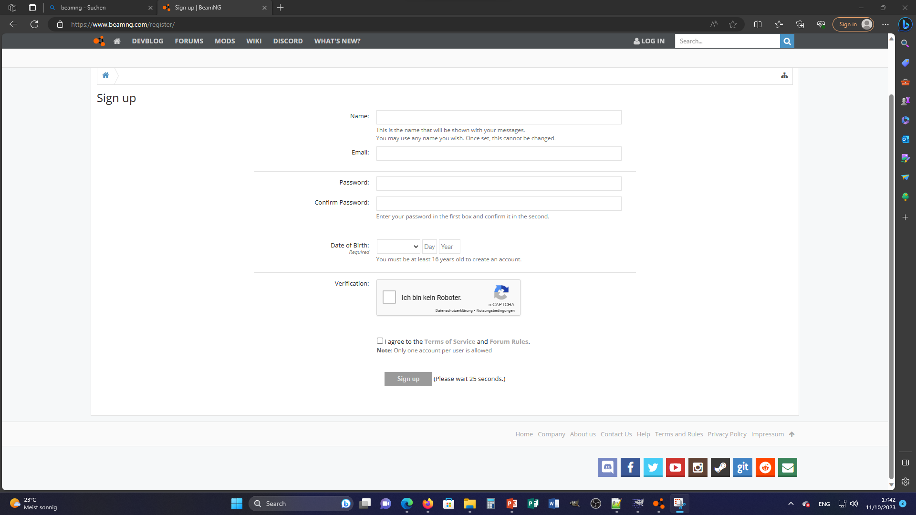Image resolution: width=916 pixels, height=515 pixels.
Task: Open the Terms of Service link
Action: point(449,341)
